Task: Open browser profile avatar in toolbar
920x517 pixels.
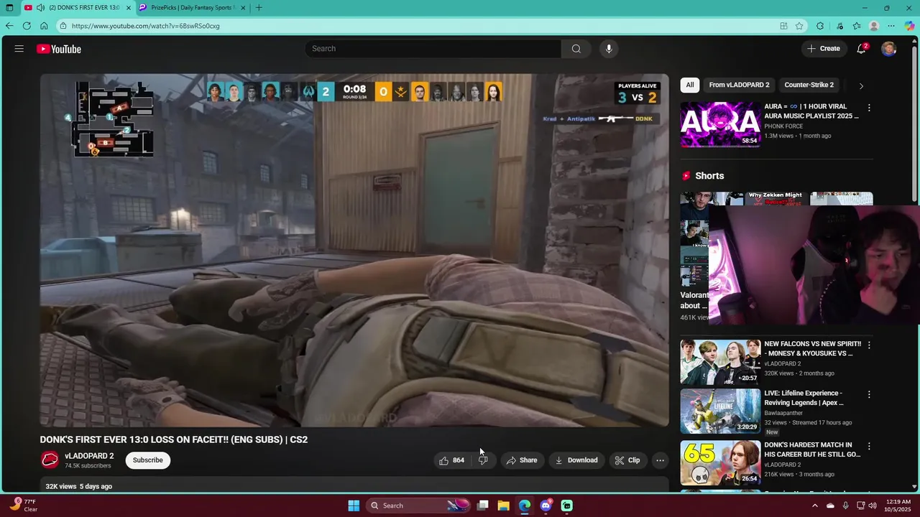Action: 874,26
